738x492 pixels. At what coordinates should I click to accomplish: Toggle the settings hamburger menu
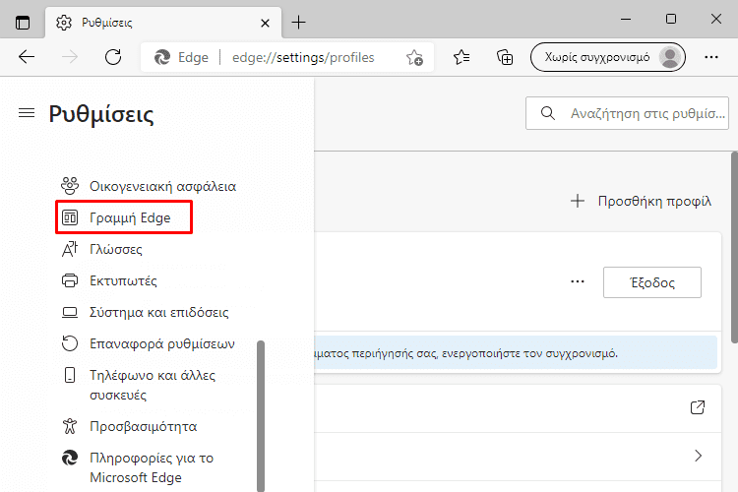(27, 113)
